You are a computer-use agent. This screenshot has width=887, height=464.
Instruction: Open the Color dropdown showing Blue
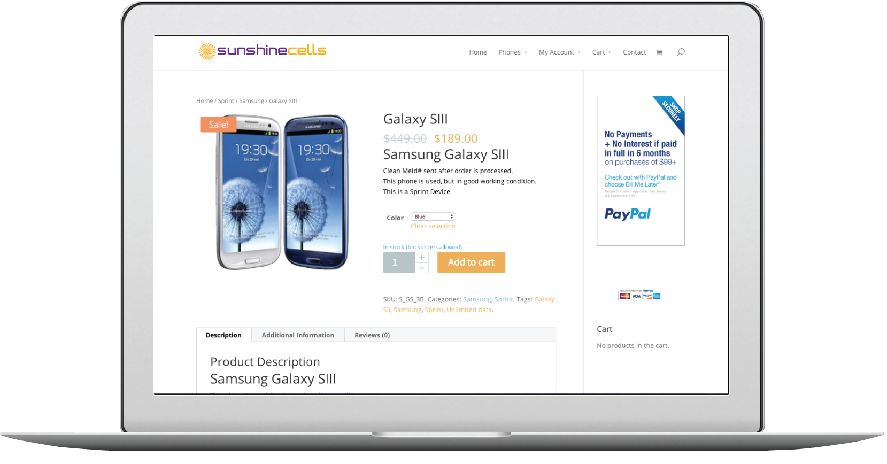point(433,216)
